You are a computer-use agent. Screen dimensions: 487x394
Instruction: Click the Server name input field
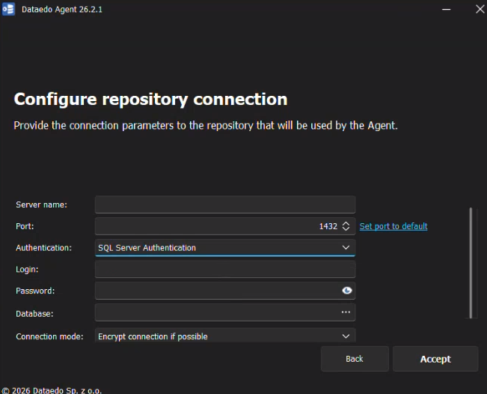click(225, 204)
